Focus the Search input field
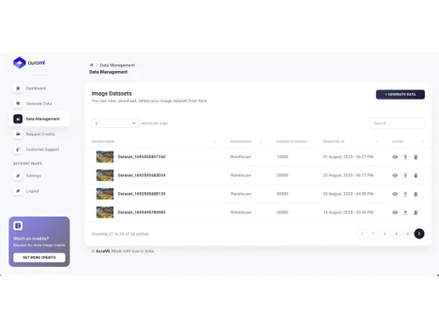The width and height of the screenshot is (439, 329). coord(397,123)
